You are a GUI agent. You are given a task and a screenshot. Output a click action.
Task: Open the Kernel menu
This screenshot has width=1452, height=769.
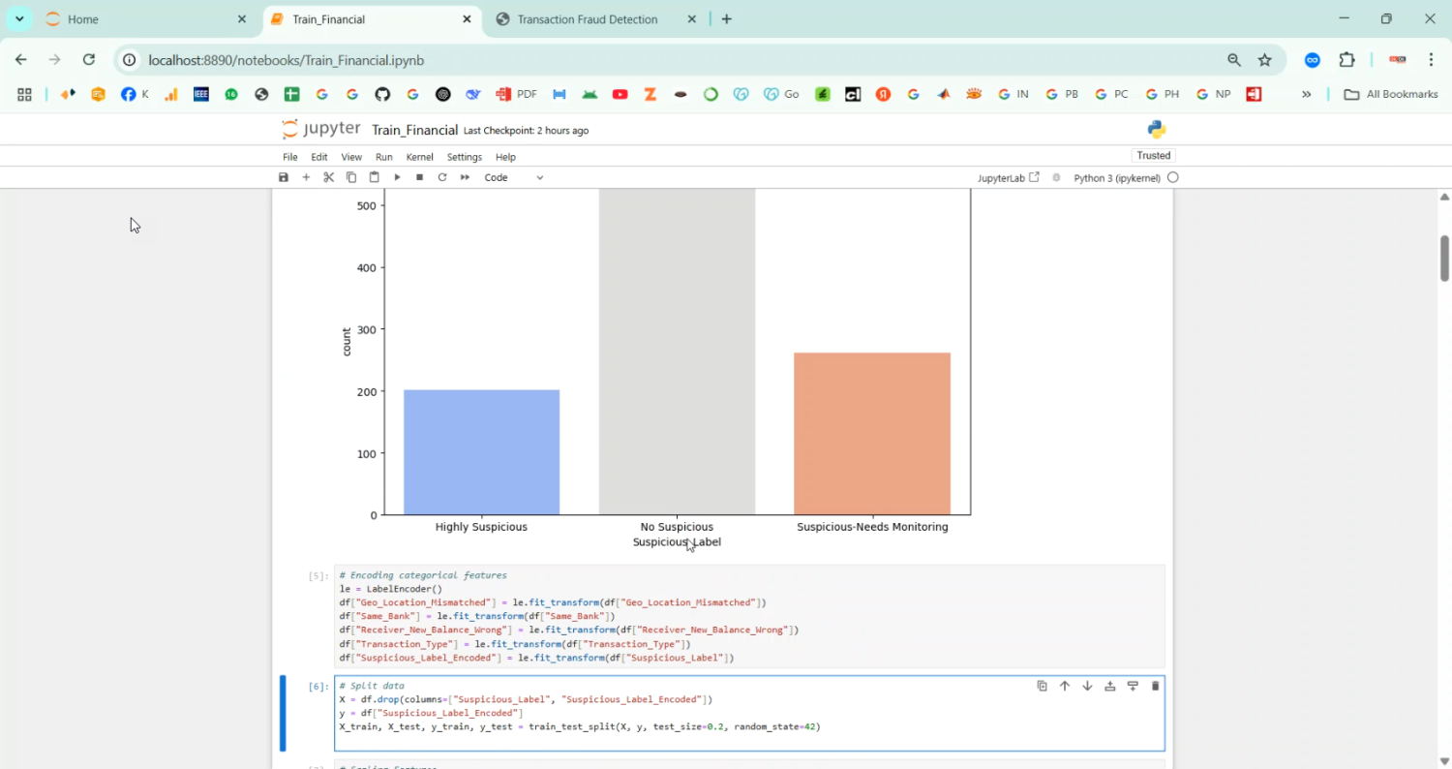coord(419,157)
